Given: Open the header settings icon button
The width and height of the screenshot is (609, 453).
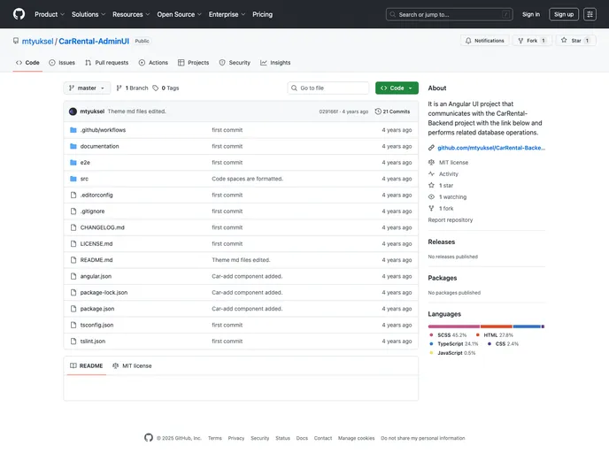Looking at the screenshot, I should coord(590,14).
